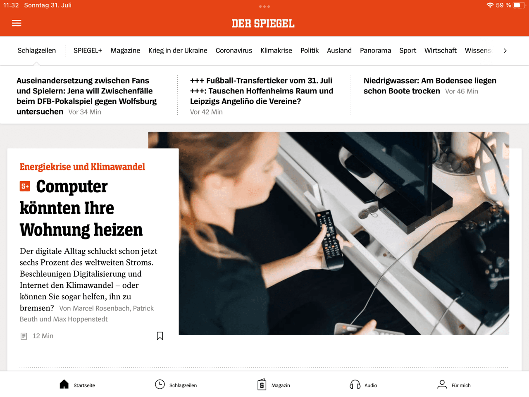Read the Niedrigwasser Bodensee article
The image size is (529, 397).
[431, 86]
